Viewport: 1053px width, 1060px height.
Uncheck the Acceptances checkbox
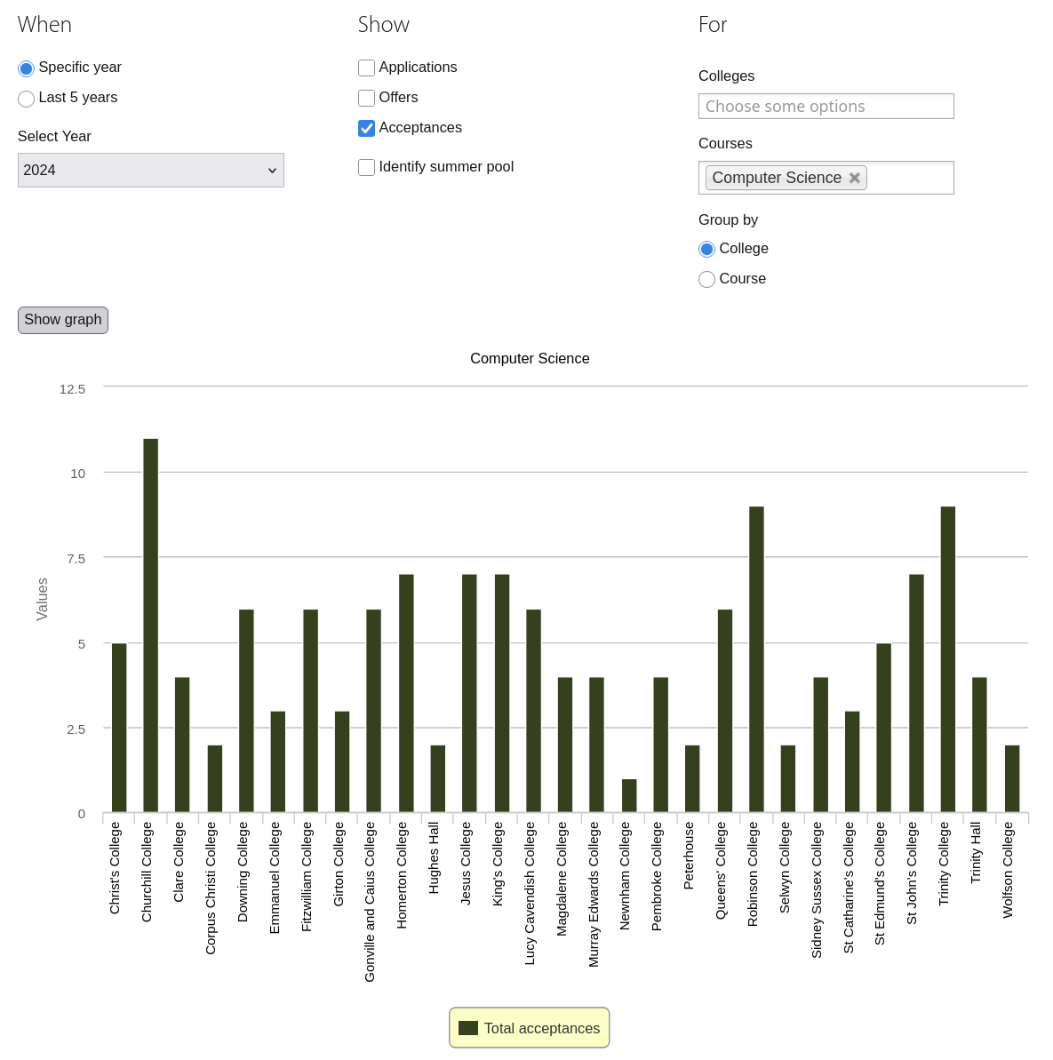366,129
